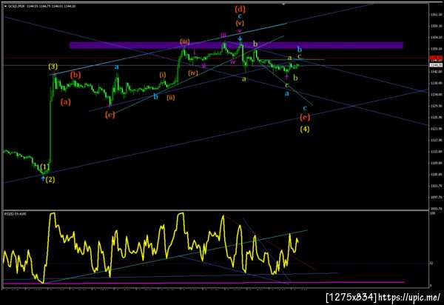
Task: Click the RSI(5) indicator label
Action: coord(16,214)
